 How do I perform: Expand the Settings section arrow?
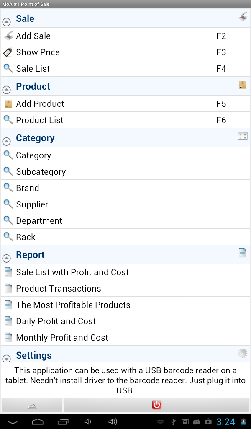(x=7, y=359)
